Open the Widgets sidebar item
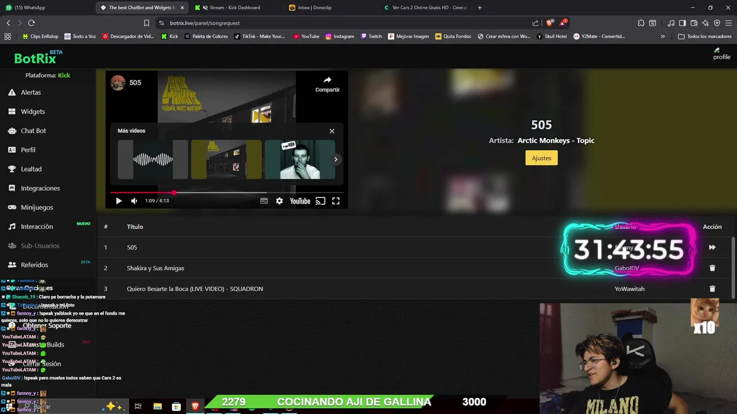737x414 pixels. point(33,112)
